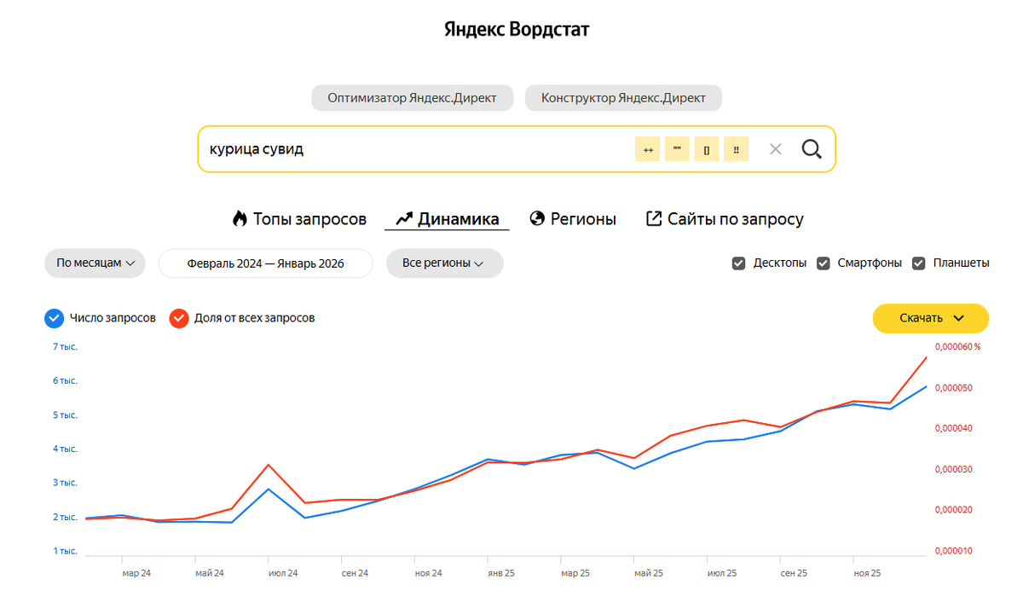Click the Февраль 2024 — Январь 2026 date range field

[x=265, y=263]
